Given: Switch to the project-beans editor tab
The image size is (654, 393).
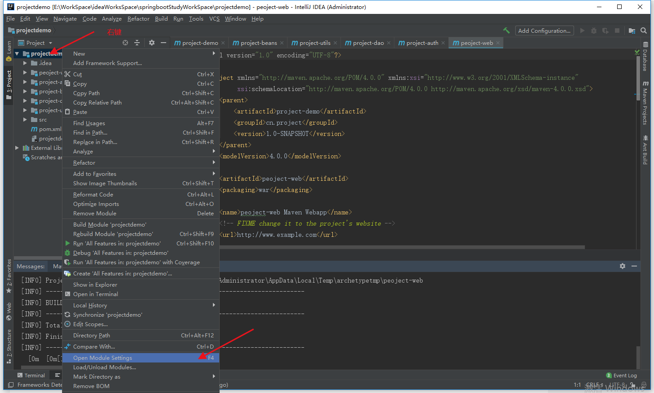Looking at the screenshot, I should (258, 43).
